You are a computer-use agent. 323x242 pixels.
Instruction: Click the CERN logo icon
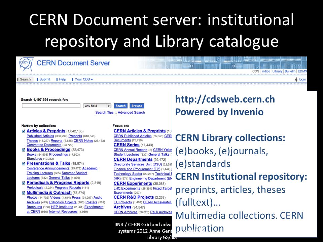(26, 64)
